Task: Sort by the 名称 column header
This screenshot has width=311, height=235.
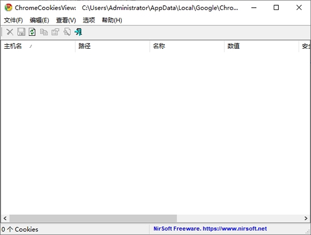Action: (187, 46)
